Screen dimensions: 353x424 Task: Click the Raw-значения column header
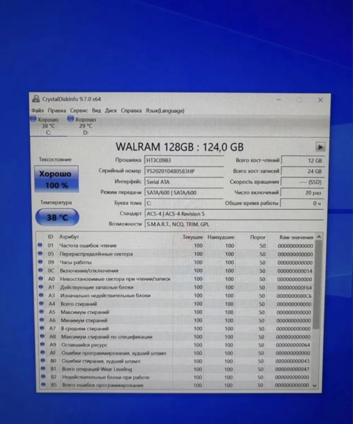pos(296,237)
